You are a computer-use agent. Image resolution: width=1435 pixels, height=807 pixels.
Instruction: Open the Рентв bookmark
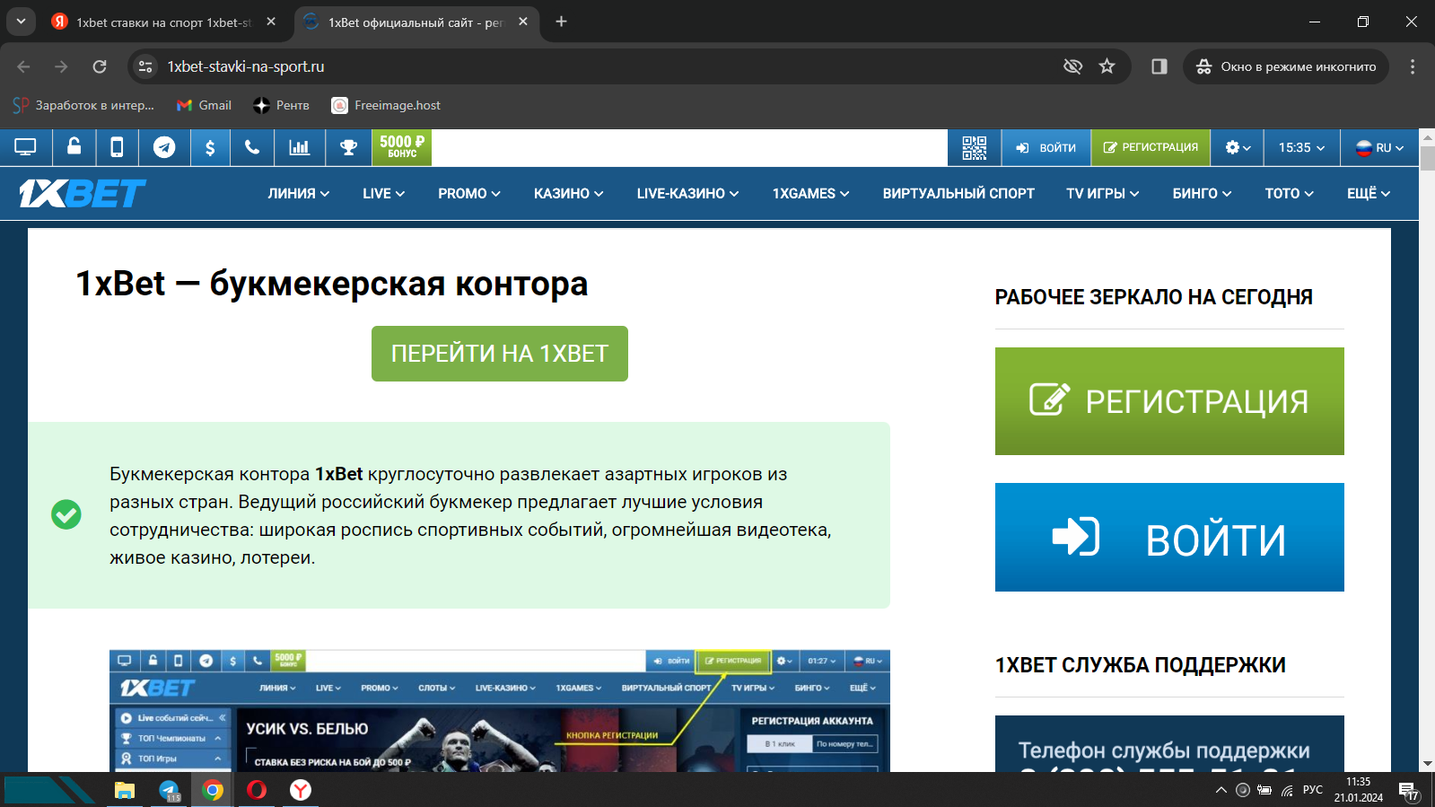point(282,105)
